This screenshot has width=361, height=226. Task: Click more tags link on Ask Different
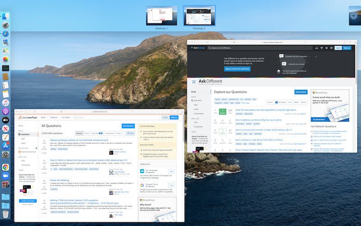245,103
